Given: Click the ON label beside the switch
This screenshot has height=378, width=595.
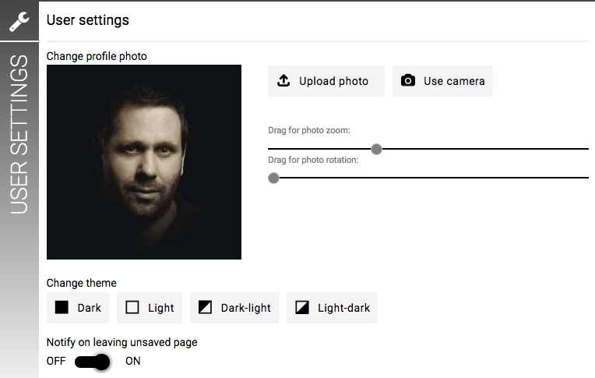Looking at the screenshot, I should click(133, 361).
